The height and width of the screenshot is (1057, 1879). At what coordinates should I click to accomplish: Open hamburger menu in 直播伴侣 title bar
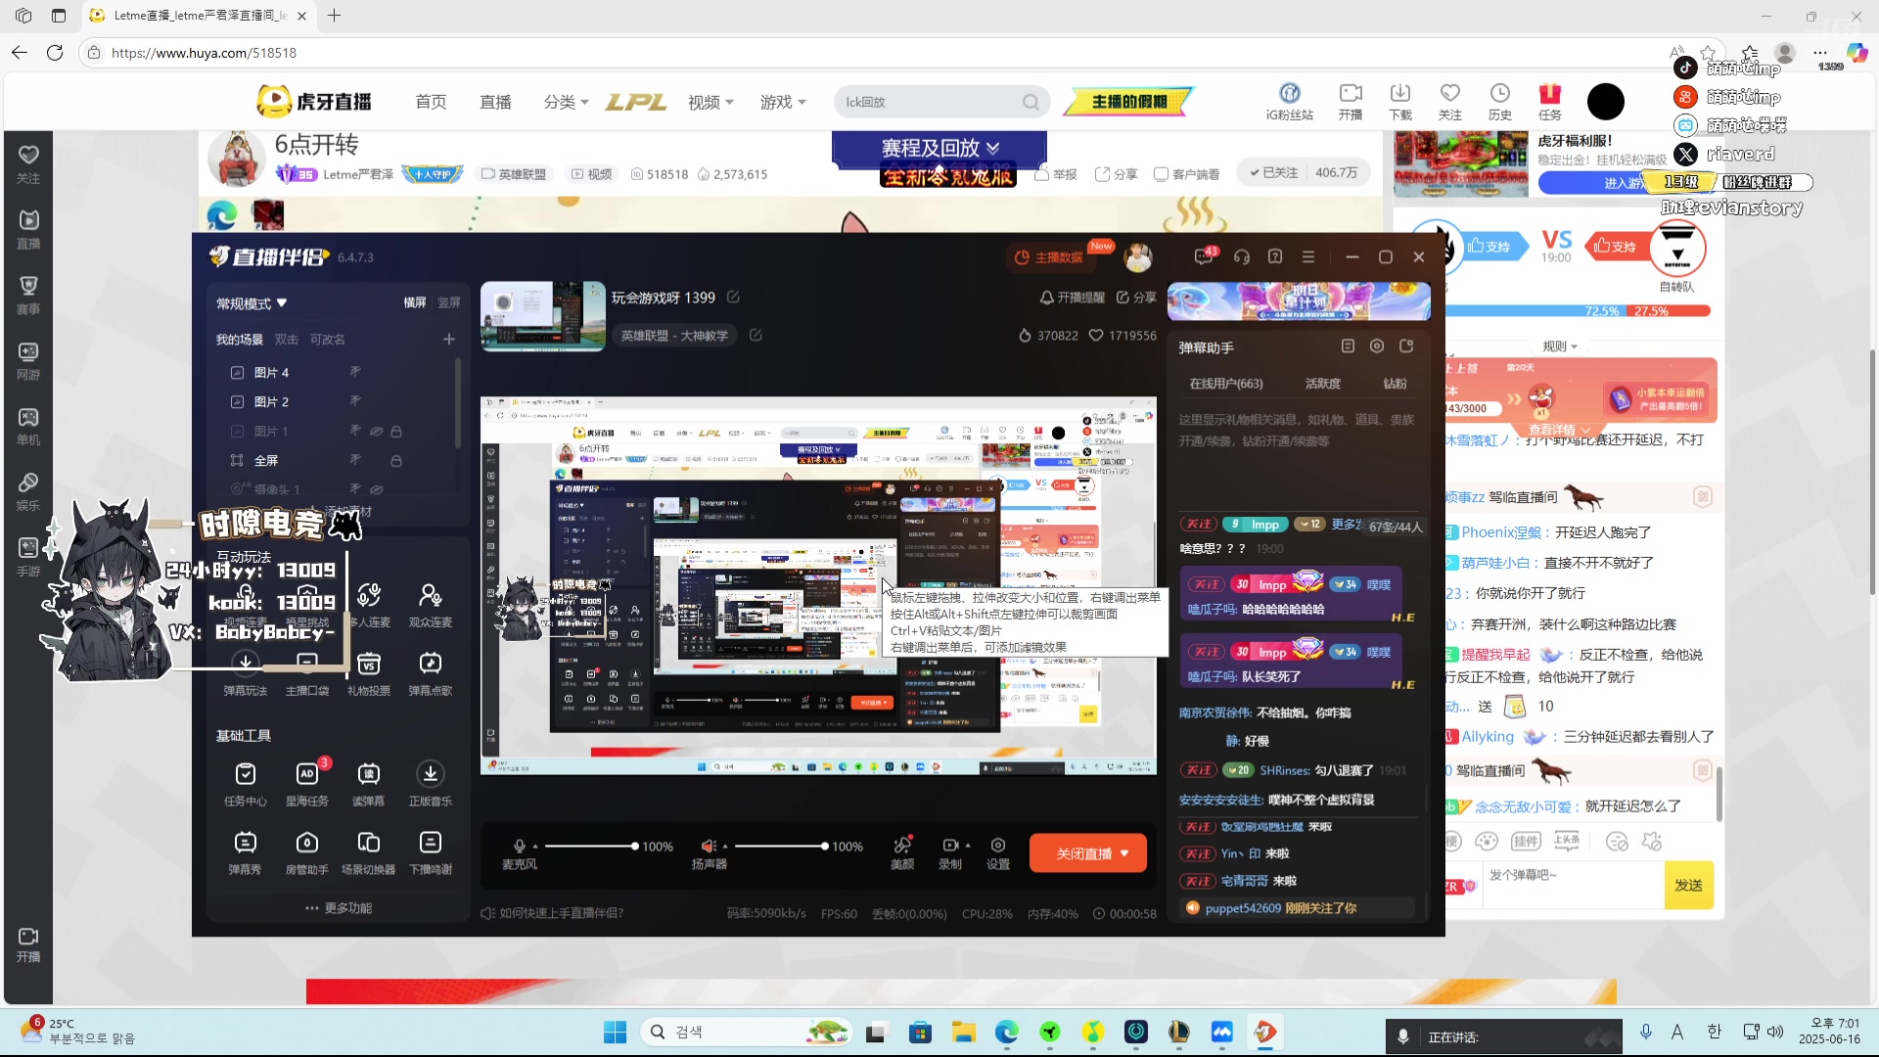tap(1308, 256)
